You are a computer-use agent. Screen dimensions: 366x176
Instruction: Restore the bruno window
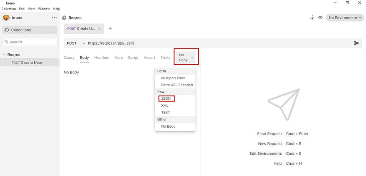(x=347, y=3)
